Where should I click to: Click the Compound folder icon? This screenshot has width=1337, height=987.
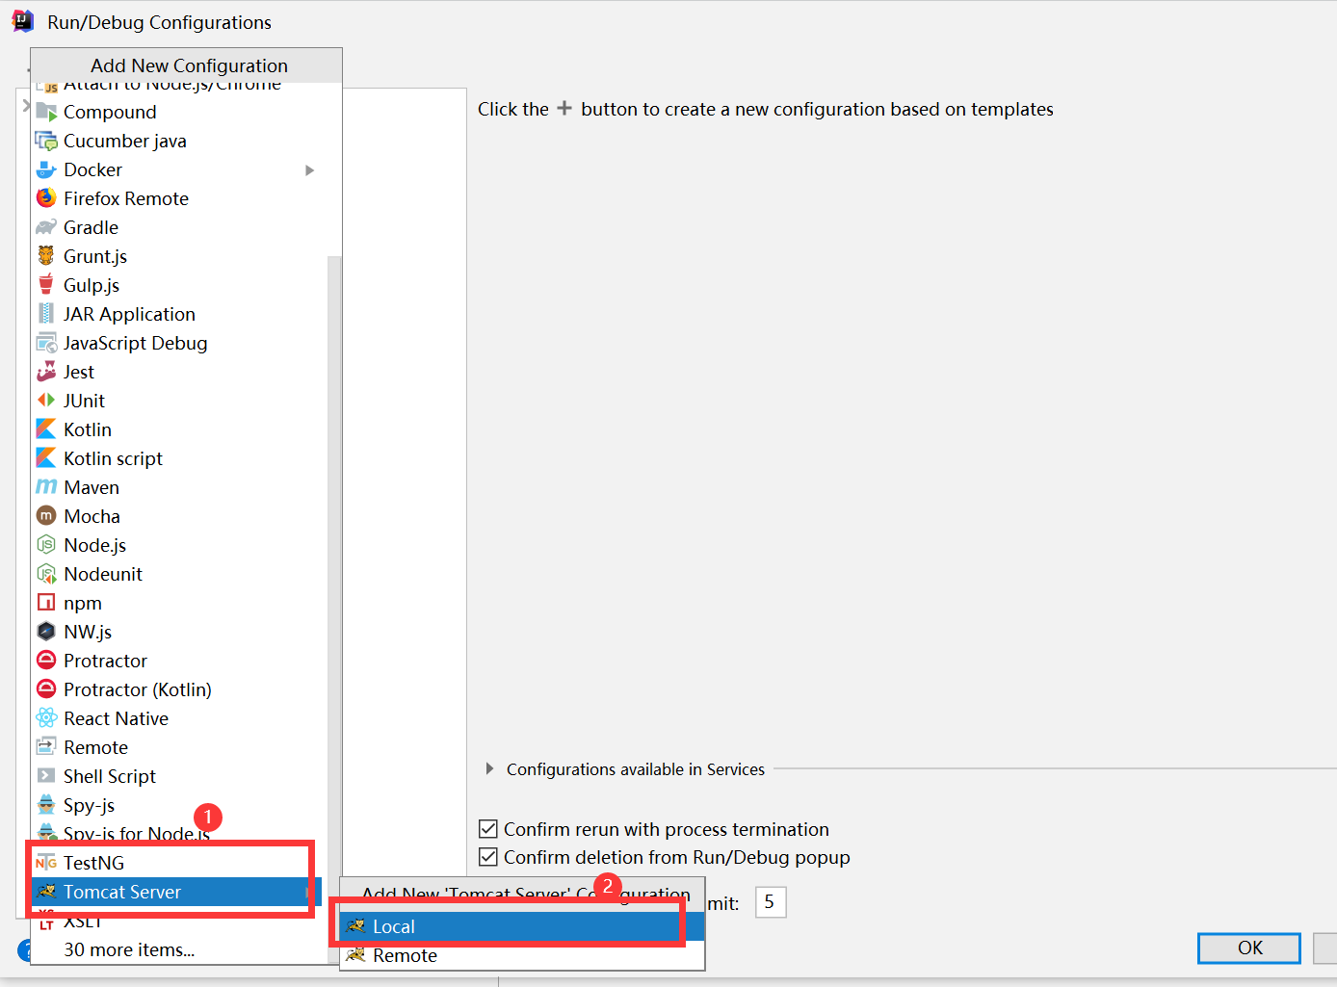[46, 112]
